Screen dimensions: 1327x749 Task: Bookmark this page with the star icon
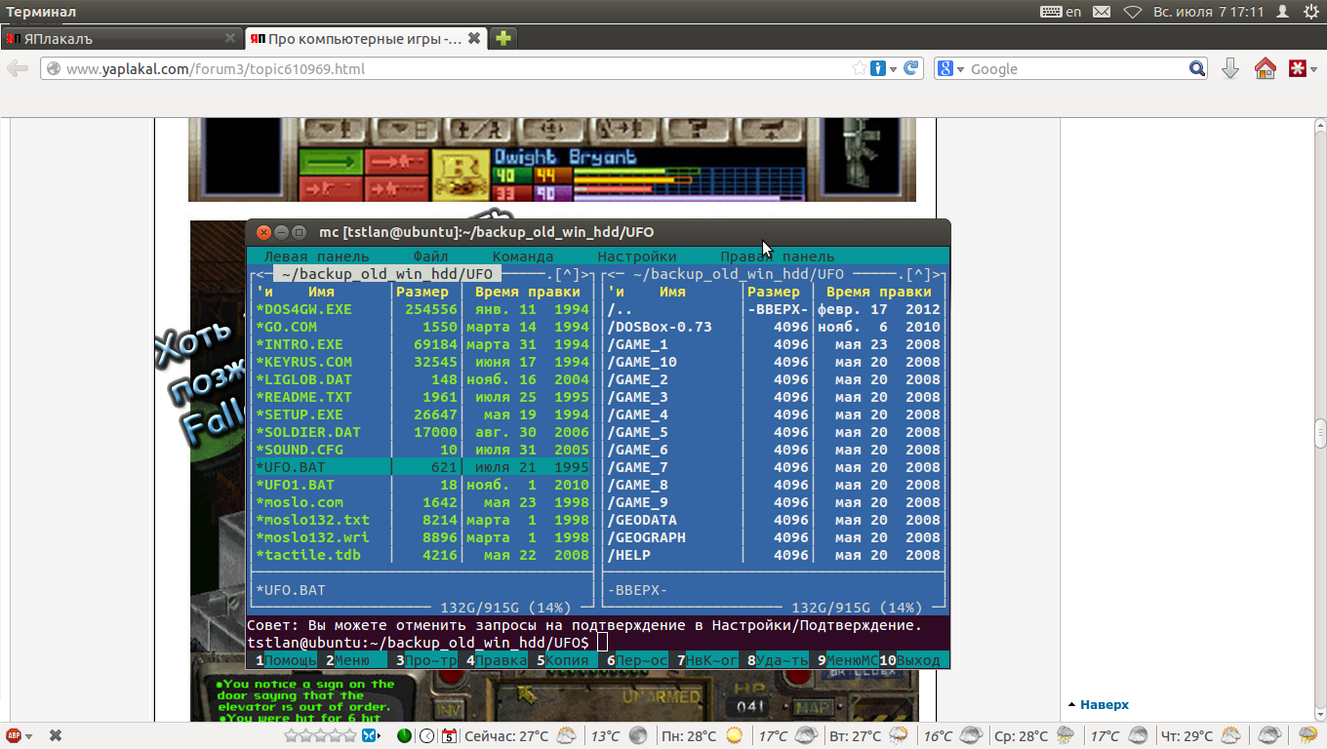click(x=860, y=68)
